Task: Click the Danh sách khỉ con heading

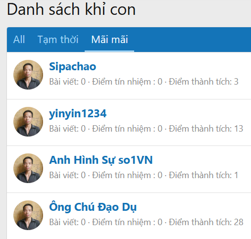Action: click(71, 9)
